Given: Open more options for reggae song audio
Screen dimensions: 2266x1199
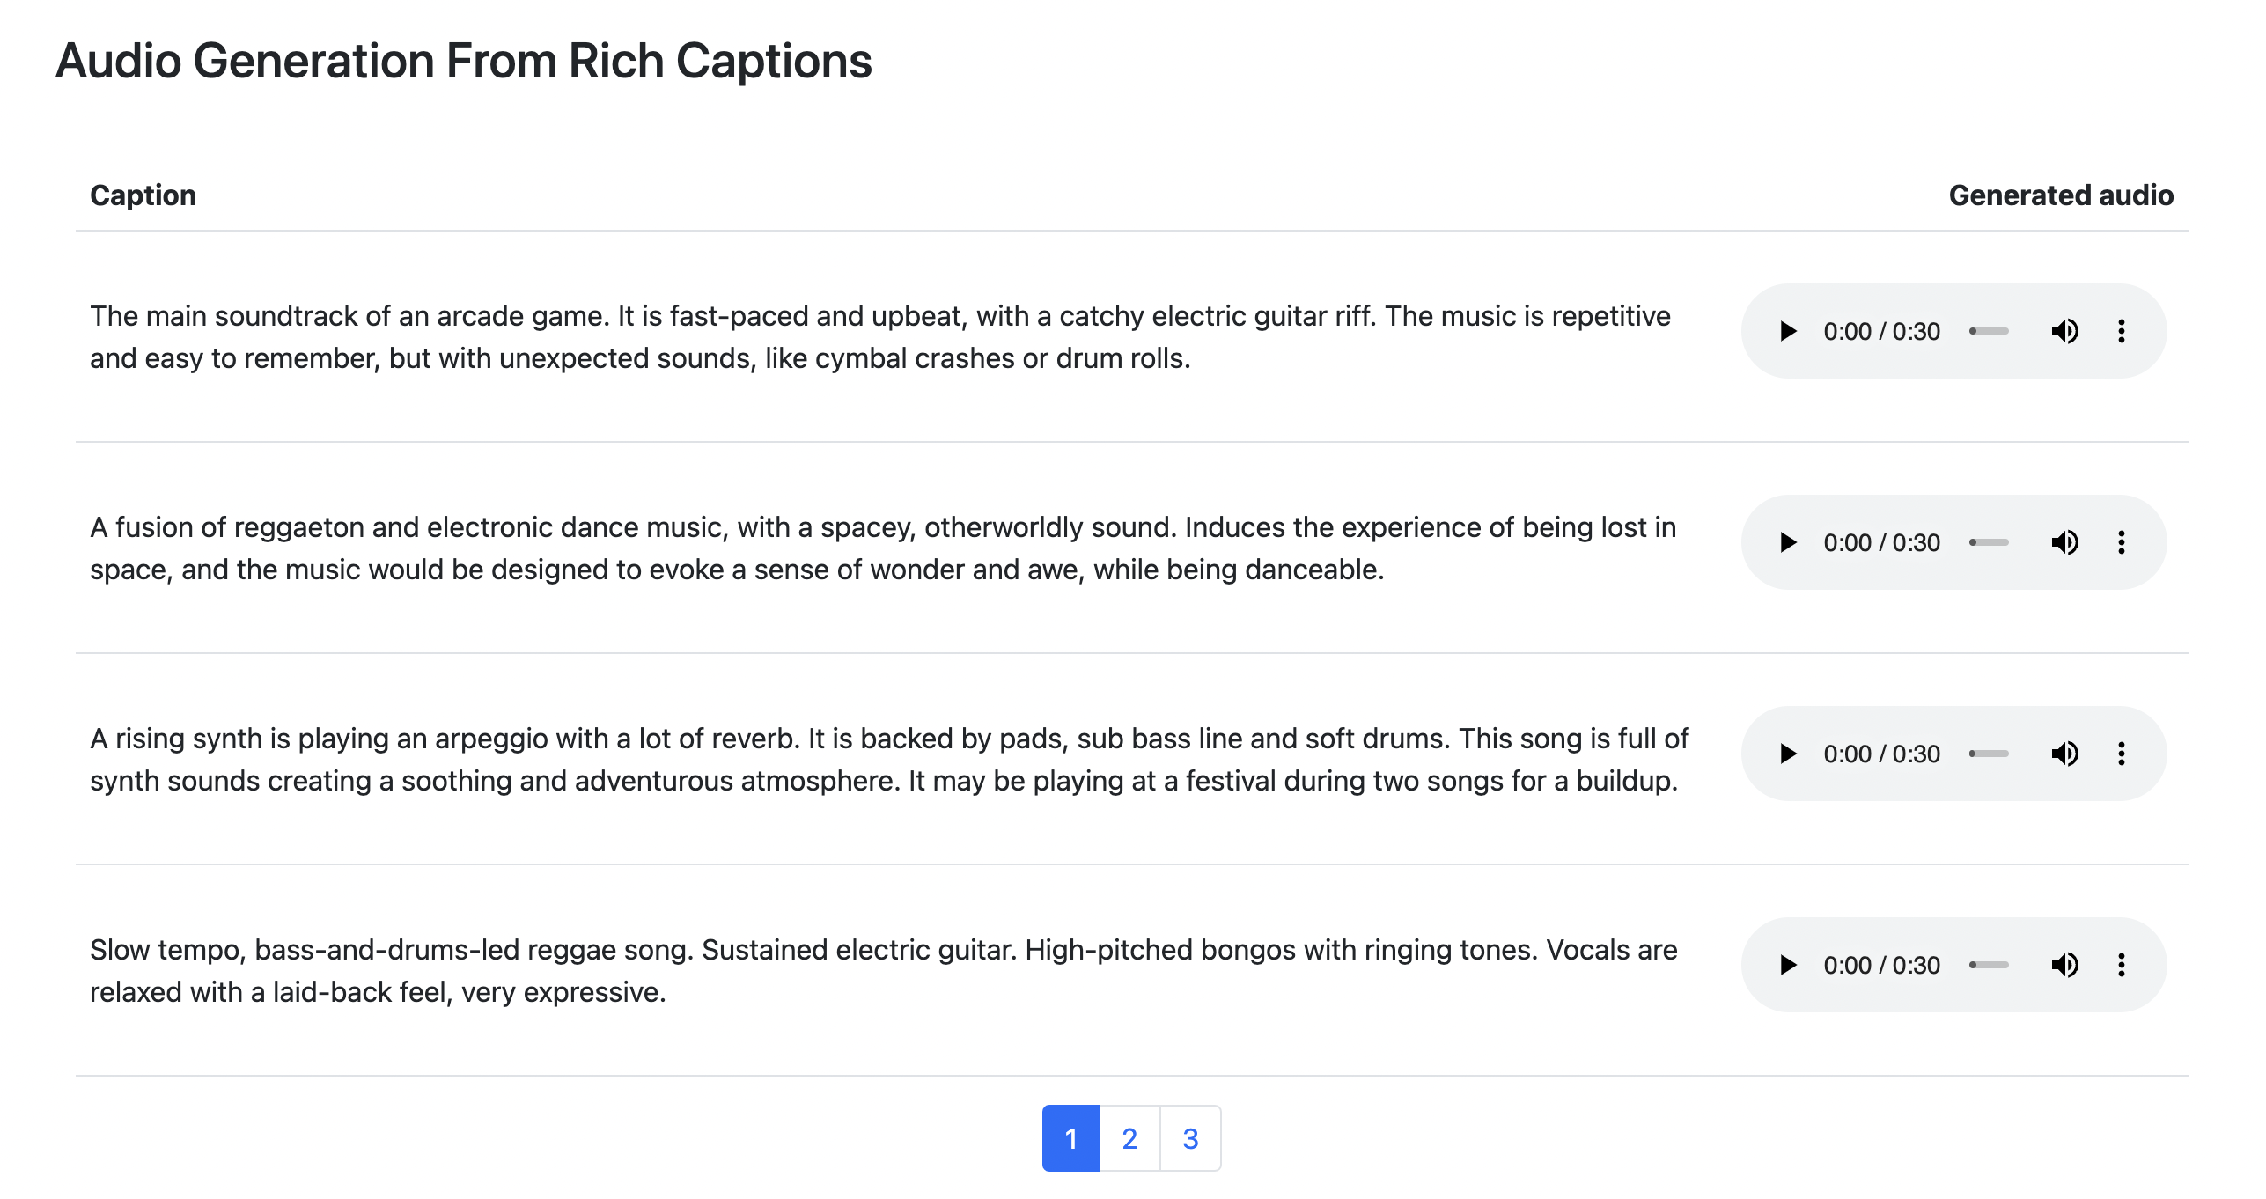Looking at the screenshot, I should point(2122,966).
